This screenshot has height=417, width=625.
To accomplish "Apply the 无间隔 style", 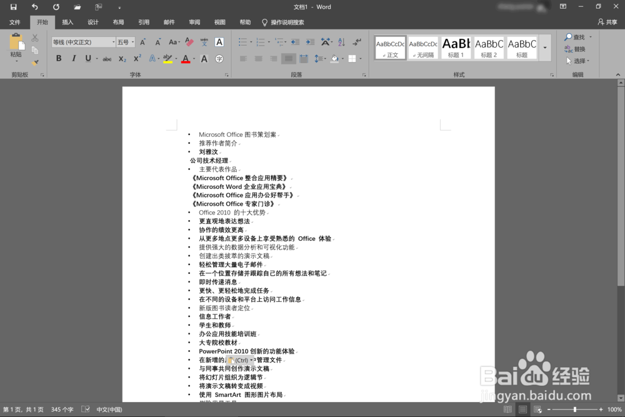I will tap(423, 48).
